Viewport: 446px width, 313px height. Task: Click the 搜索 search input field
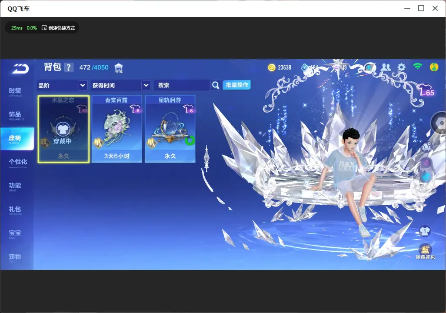click(182, 85)
